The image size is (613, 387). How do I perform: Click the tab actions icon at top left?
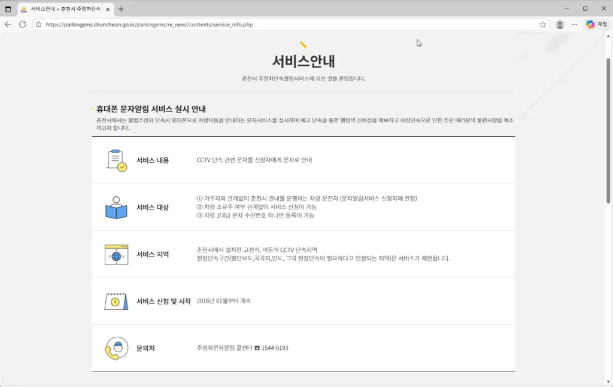pyautogui.click(x=7, y=9)
